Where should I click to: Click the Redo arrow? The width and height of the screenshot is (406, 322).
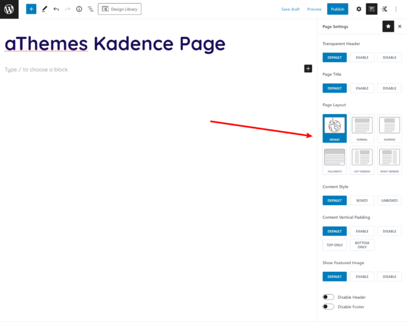(67, 10)
